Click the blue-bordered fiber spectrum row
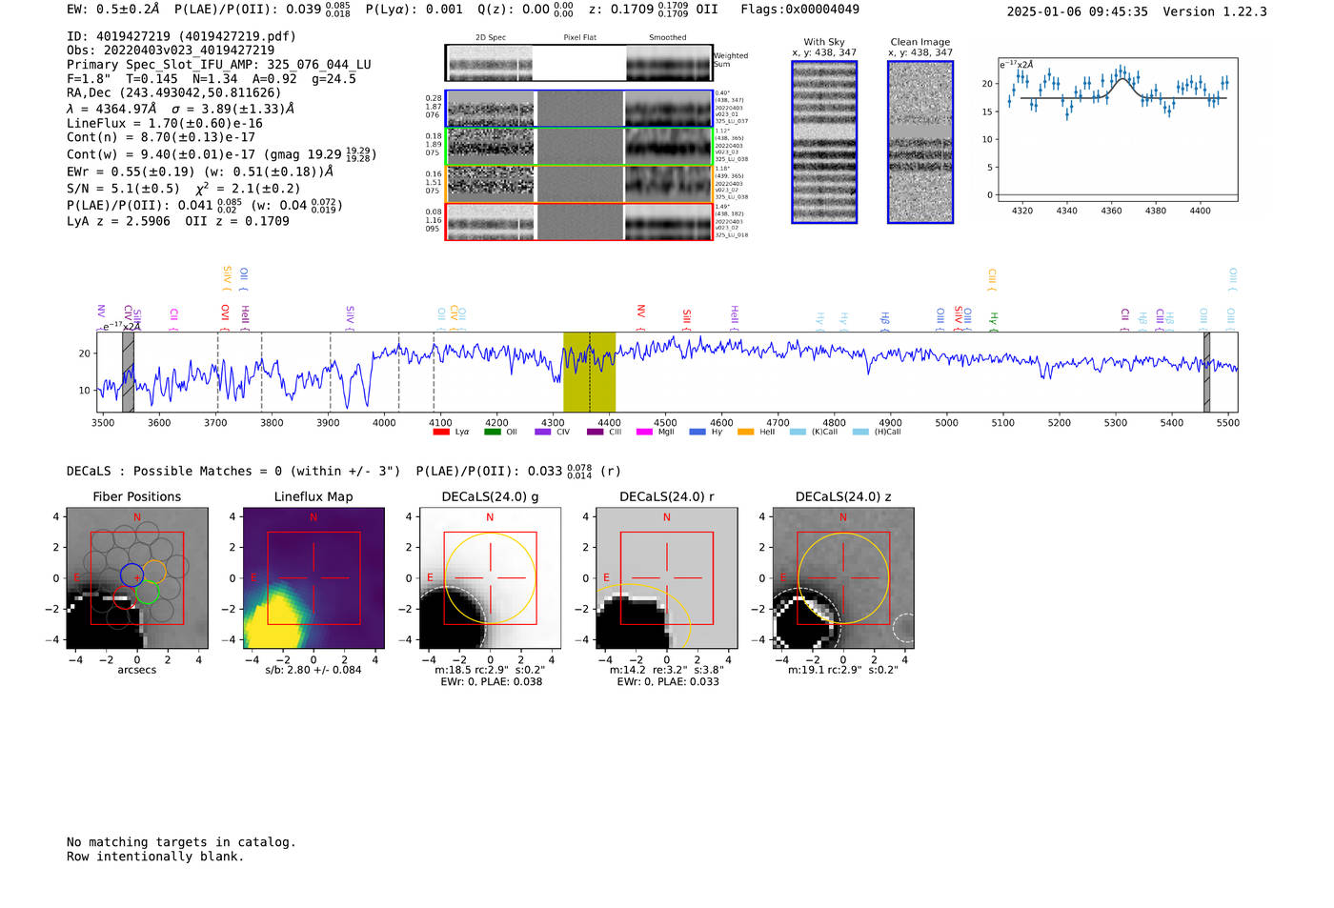 [x=578, y=109]
